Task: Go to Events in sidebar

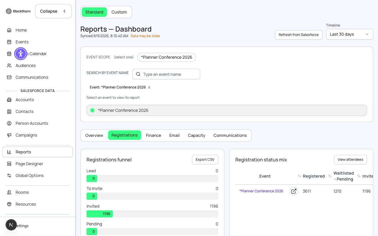Action: 38,42
